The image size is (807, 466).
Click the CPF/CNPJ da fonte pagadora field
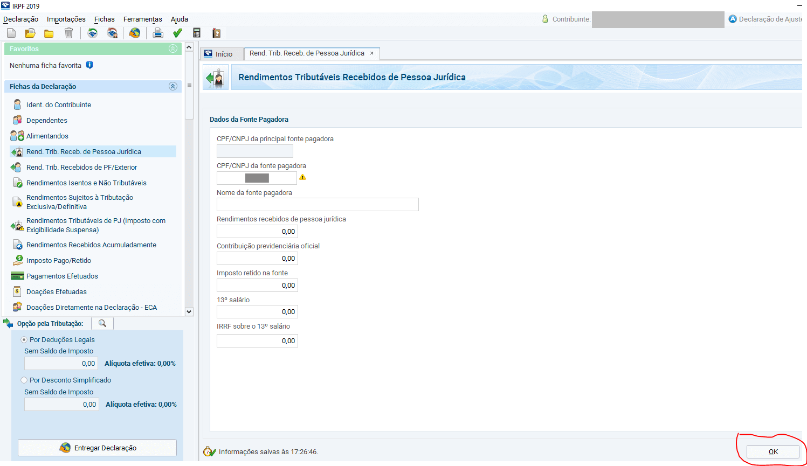(x=257, y=178)
